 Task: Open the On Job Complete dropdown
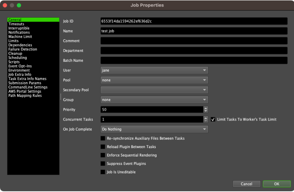[154, 129]
